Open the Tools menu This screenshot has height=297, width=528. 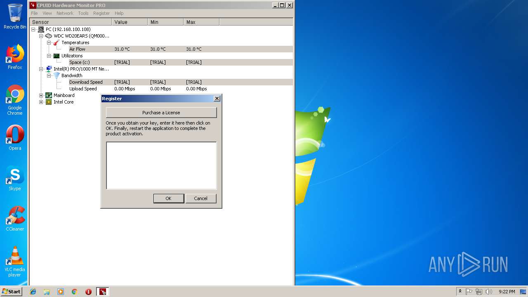point(83,13)
